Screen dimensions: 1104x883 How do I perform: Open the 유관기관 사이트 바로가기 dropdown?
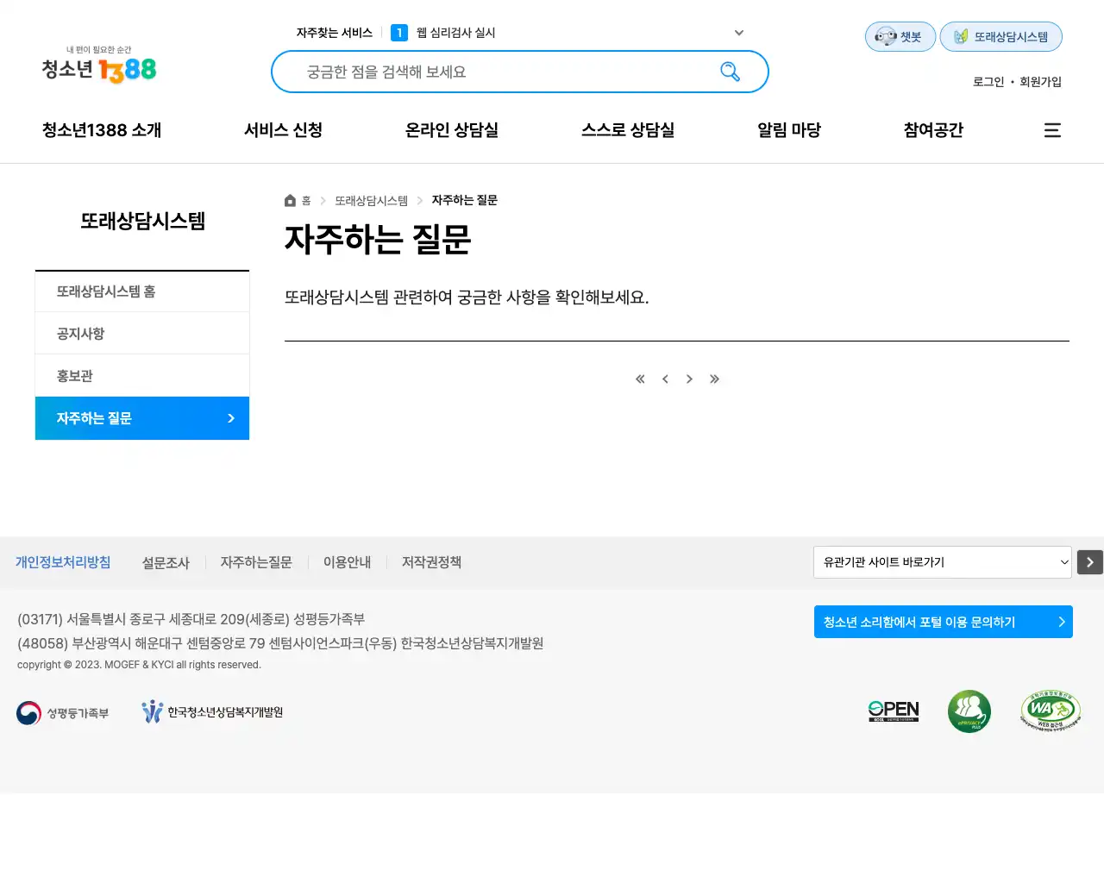click(x=942, y=562)
